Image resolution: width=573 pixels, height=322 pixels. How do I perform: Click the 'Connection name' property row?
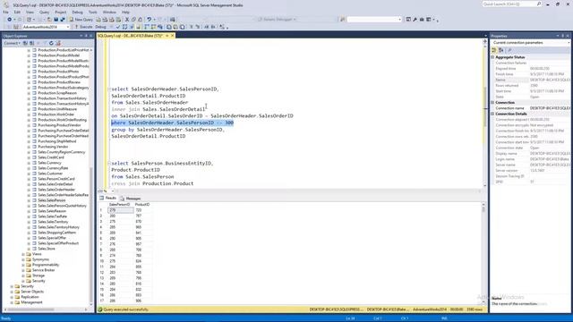pyautogui.click(x=530, y=108)
